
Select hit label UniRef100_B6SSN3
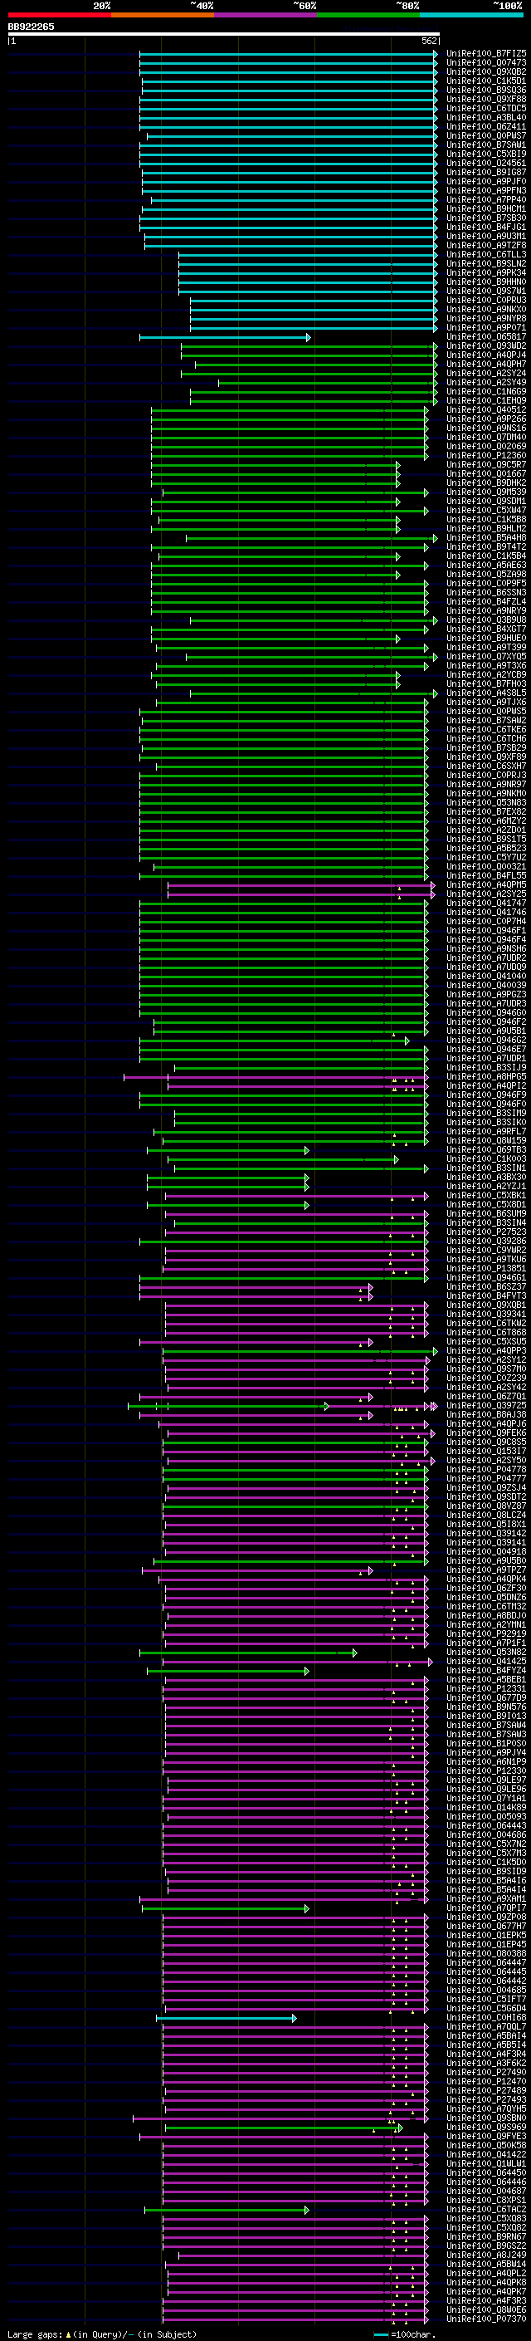coord(486,594)
